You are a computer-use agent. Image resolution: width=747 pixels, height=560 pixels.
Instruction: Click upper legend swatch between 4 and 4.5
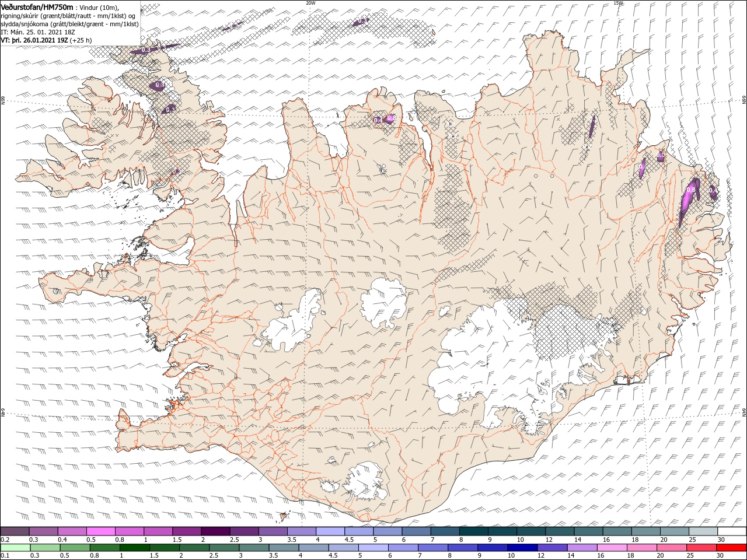[x=329, y=531]
